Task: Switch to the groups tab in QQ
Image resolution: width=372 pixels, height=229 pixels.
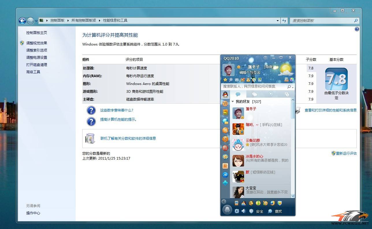Action: (x=254, y=94)
